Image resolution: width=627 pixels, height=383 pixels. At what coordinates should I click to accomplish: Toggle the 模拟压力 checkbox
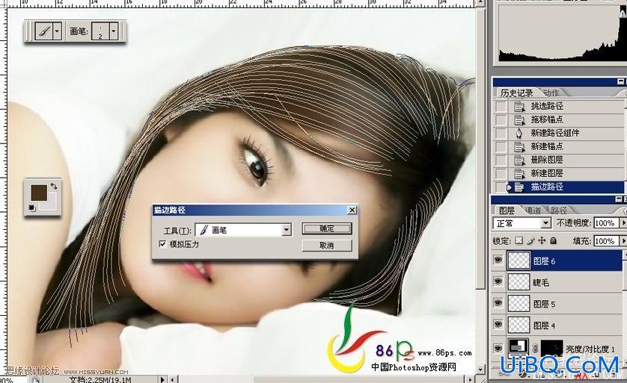[x=163, y=244]
